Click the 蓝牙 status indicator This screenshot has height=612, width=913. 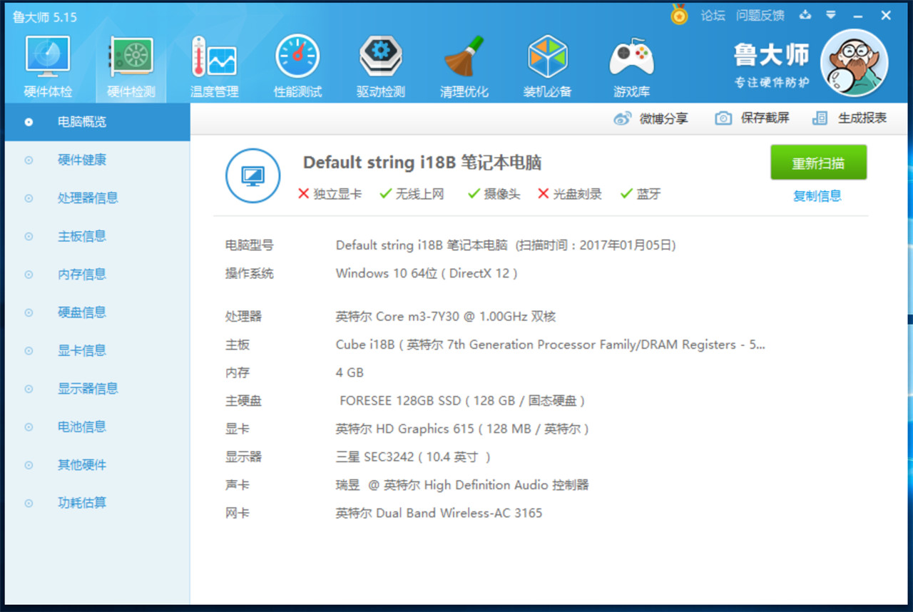point(641,194)
